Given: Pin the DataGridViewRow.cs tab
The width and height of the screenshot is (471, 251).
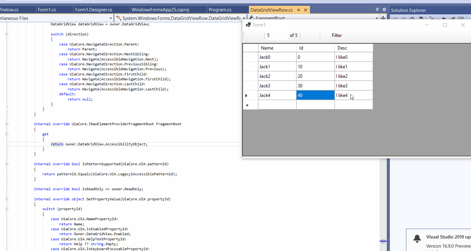Looking at the screenshot, I should tap(298, 10).
